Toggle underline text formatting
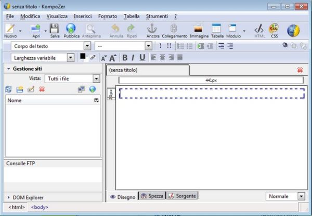 pyautogui.click(x=142, y=57)
